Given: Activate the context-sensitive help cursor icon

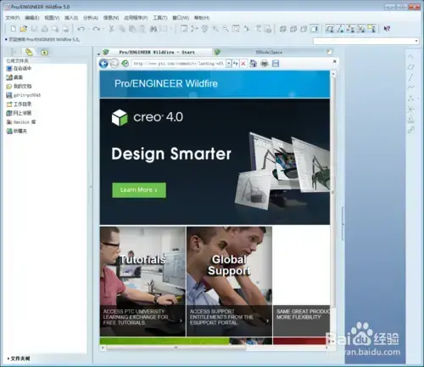Looking at the screenshot, I should 387,29.
